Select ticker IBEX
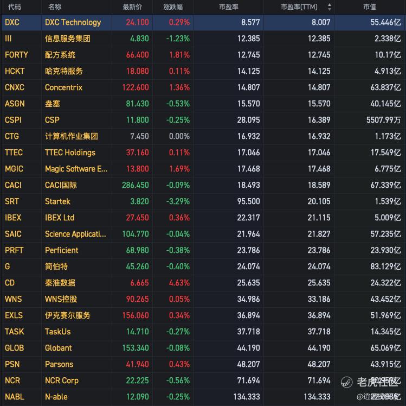The height and width of the screenshot is (406, 406). pos(12,218)
